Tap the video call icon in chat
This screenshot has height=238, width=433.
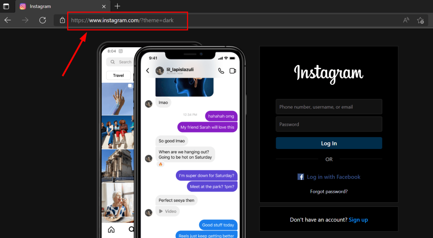(x=233, y=71)
